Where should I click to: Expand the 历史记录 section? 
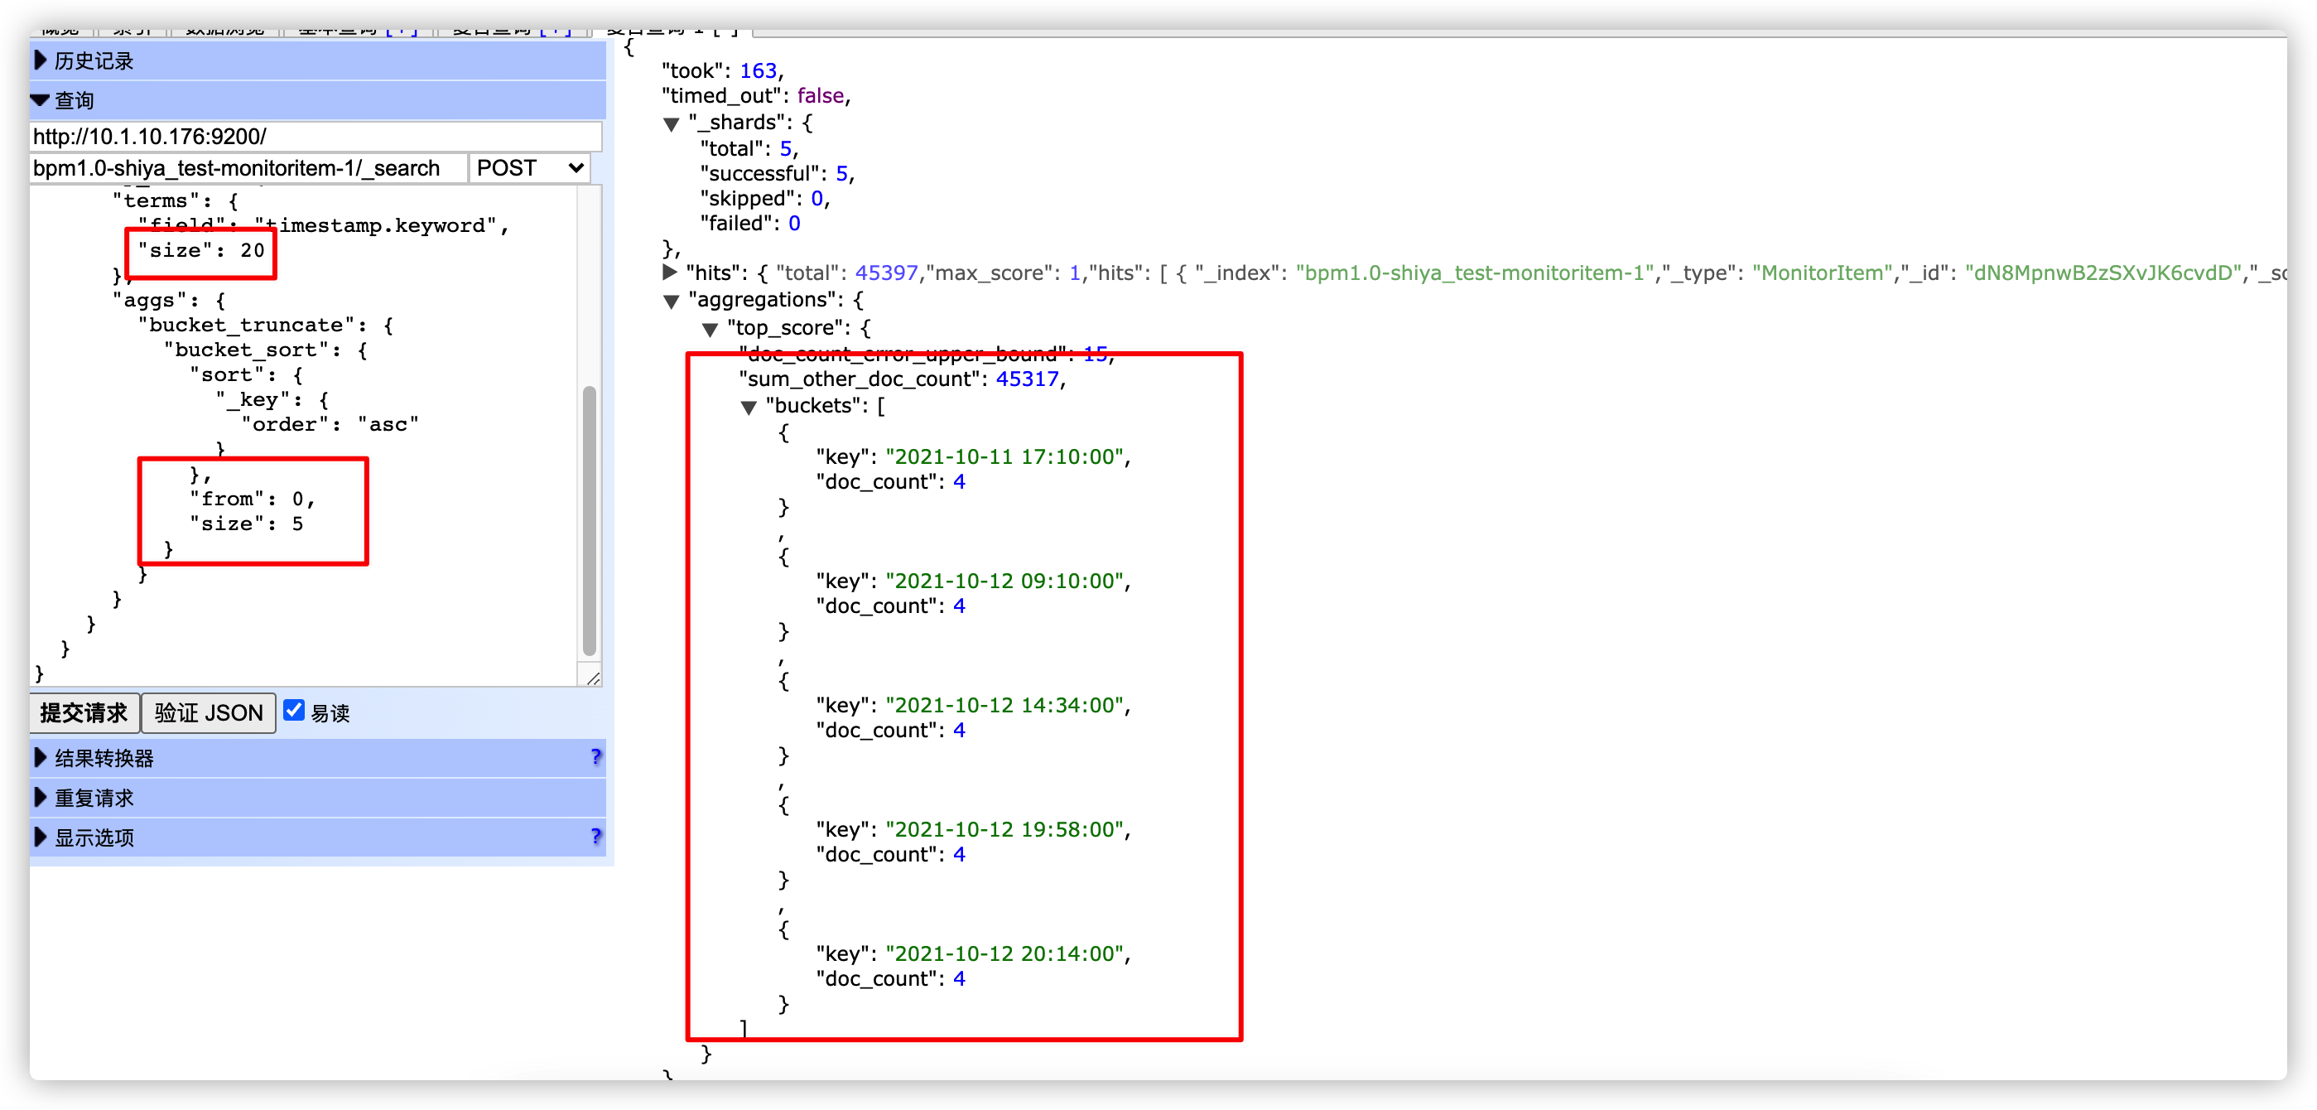pos(93,61)
